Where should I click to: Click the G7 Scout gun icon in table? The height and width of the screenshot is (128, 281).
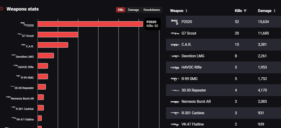click(x=175, y=33)
